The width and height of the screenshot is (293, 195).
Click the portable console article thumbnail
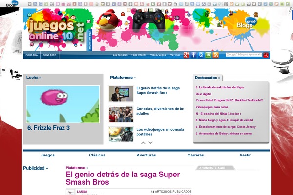121,134
